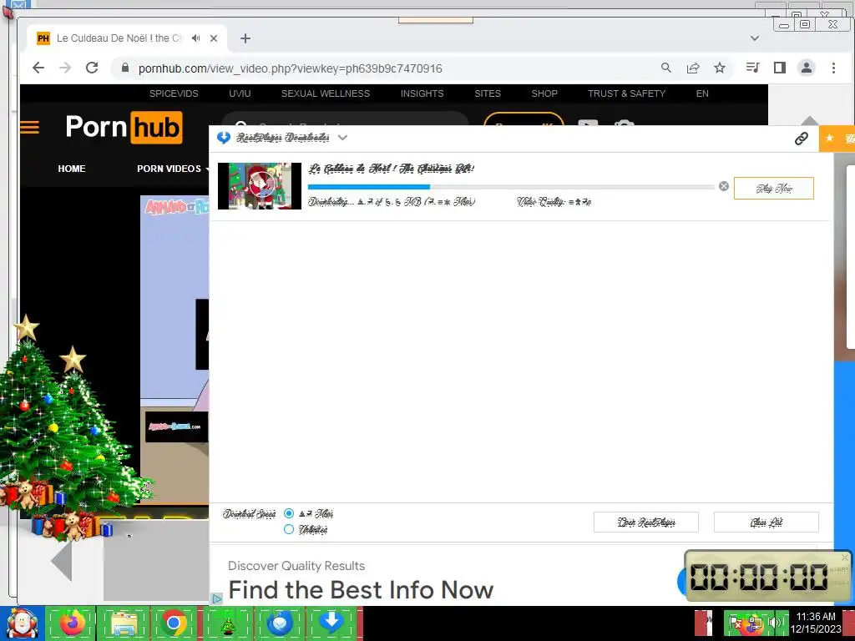Bookmark the page with the star icon
This screenshot has height=641, width=855.
pyautogui.click(x=720, y=68)
